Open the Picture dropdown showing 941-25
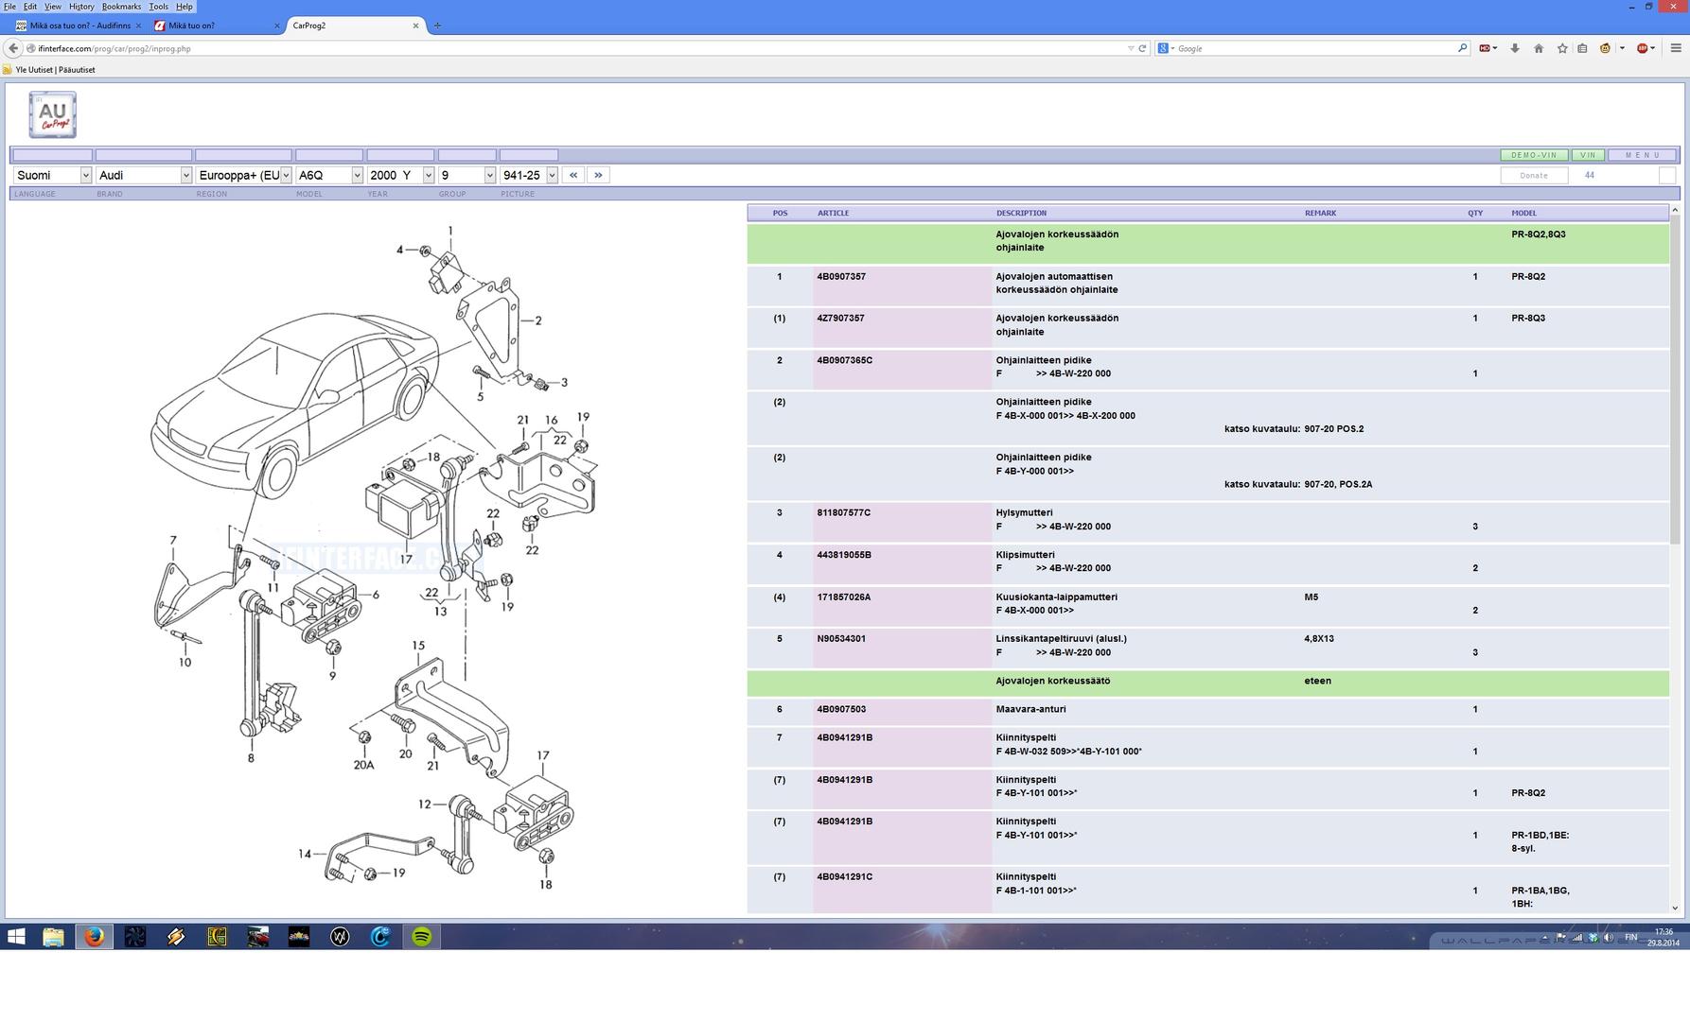Image resolution: width=1690 pixels, height=1021 pixels. pos(528,175)
